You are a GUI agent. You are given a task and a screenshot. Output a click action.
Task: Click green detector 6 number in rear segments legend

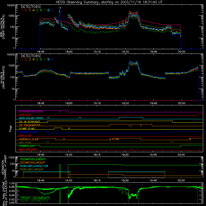[41, 59]
